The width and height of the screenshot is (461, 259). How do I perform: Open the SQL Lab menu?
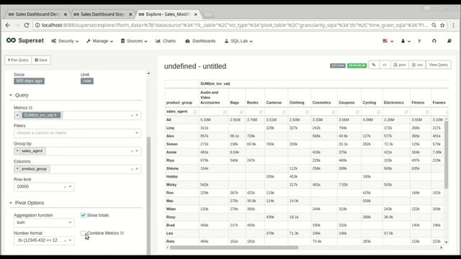tap(238, 41)
